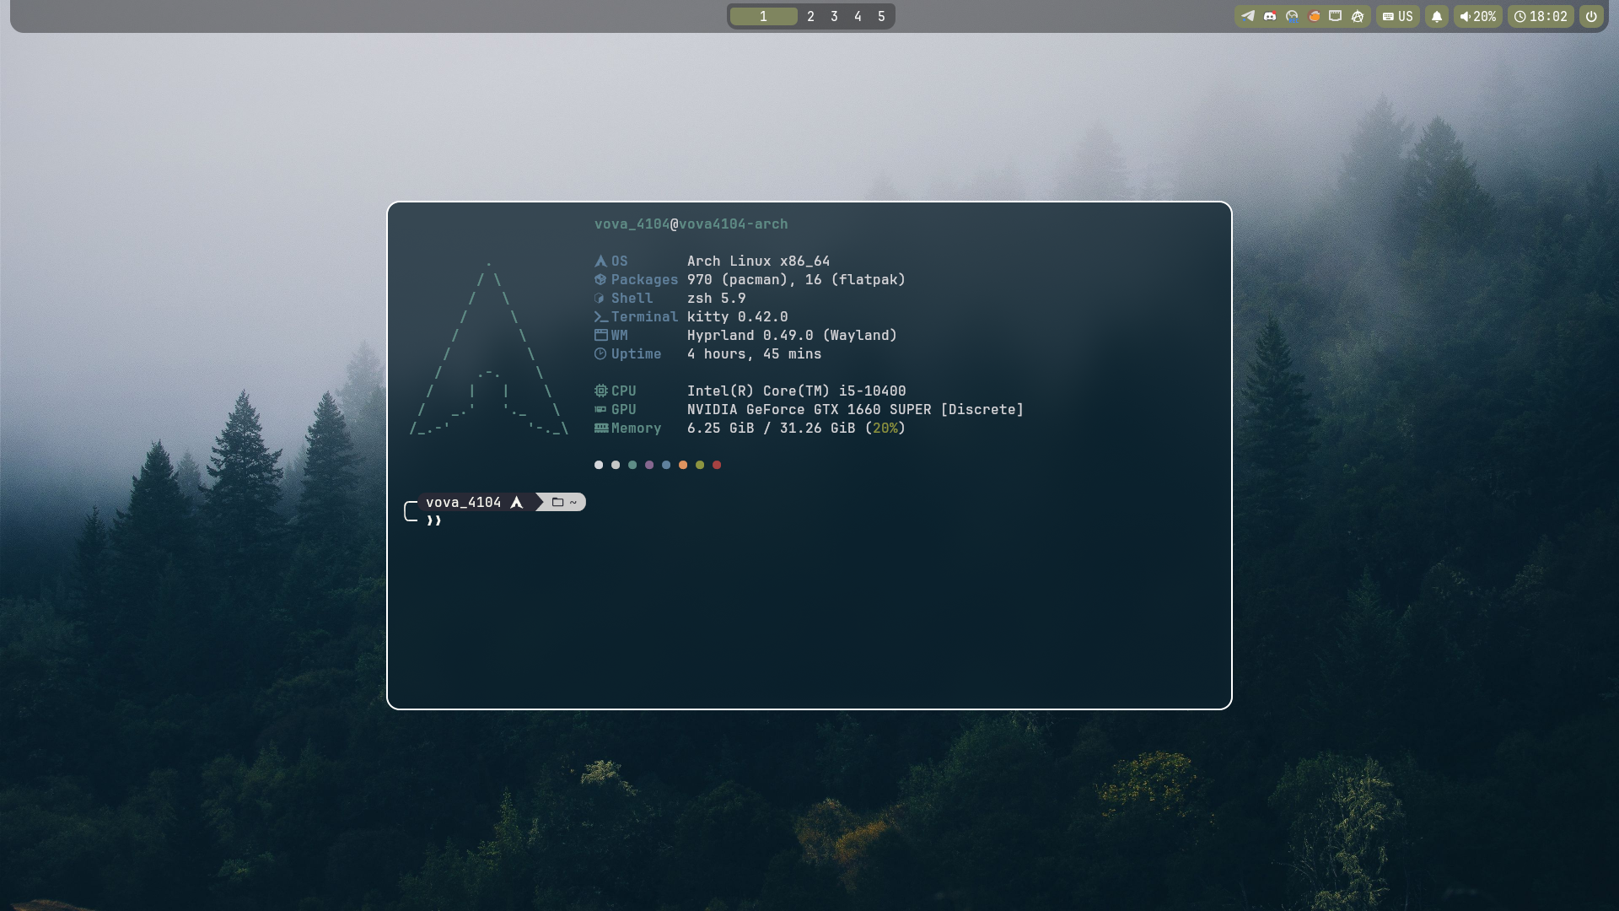Image resolution: width=1619 pixels, height=911 pixels.
Task: Click the orange round tray icon
Action: [1314, 16]
